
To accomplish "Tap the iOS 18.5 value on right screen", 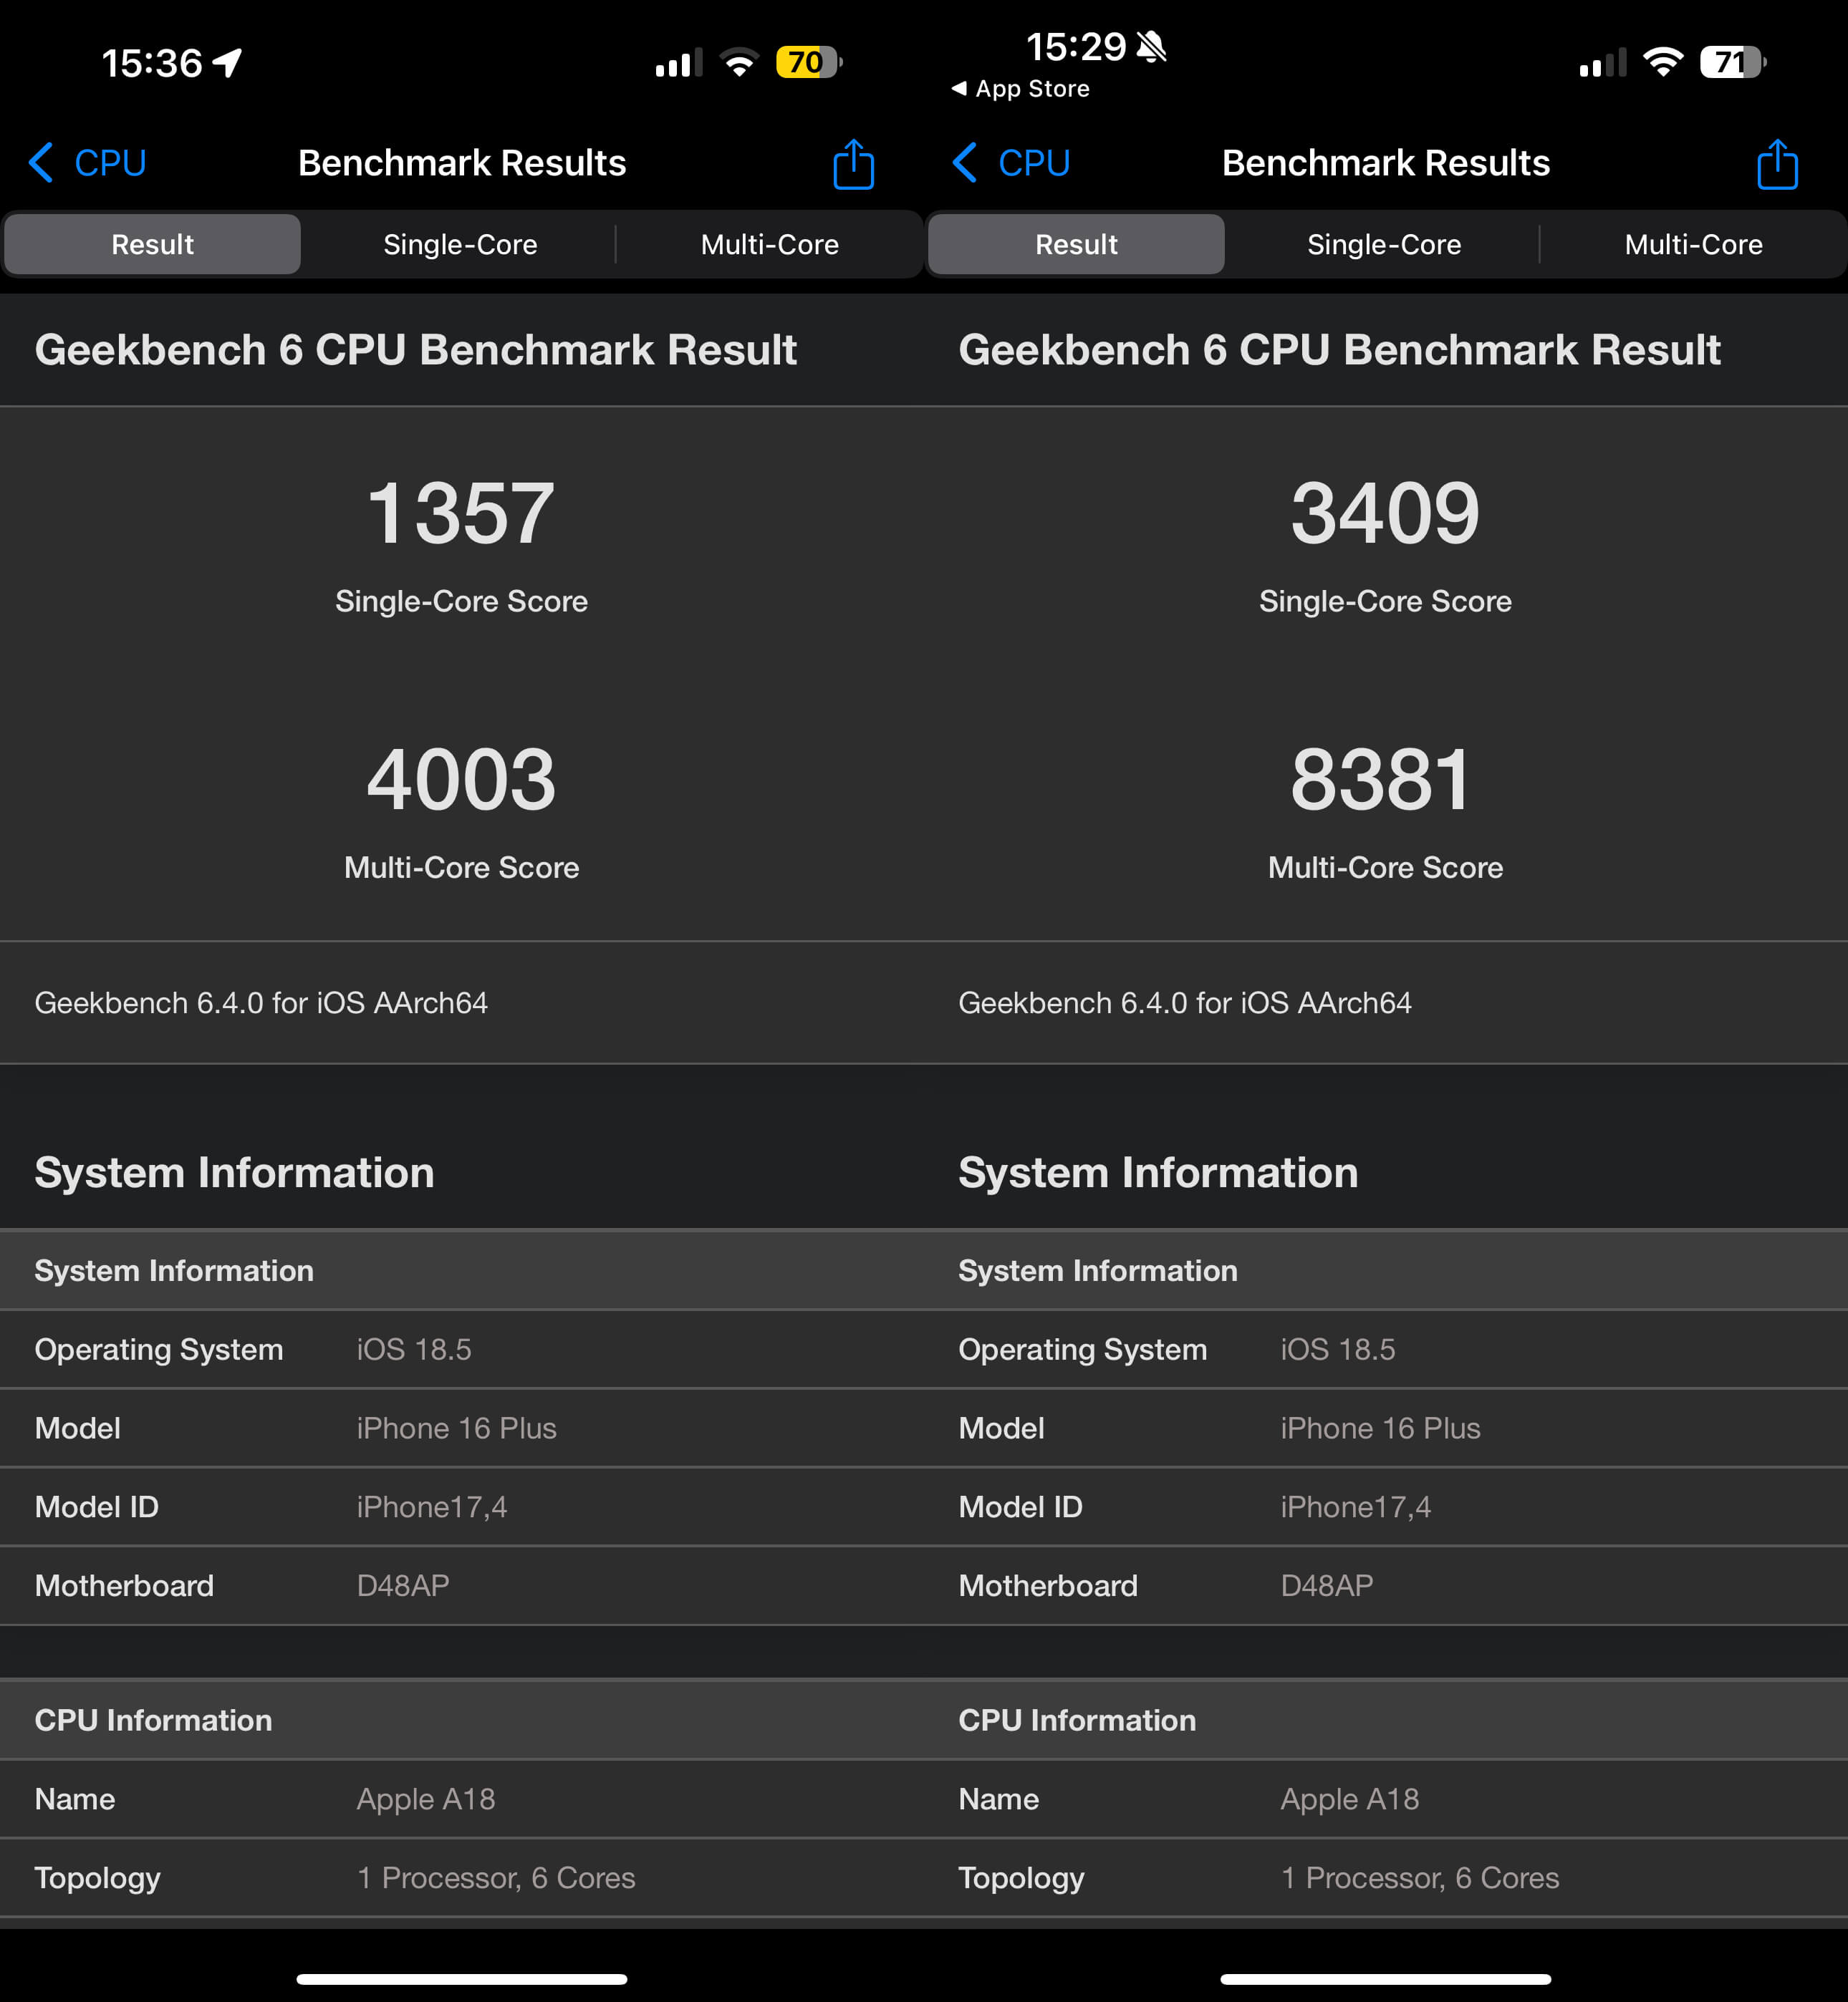I will [x=1338, y=1349].
